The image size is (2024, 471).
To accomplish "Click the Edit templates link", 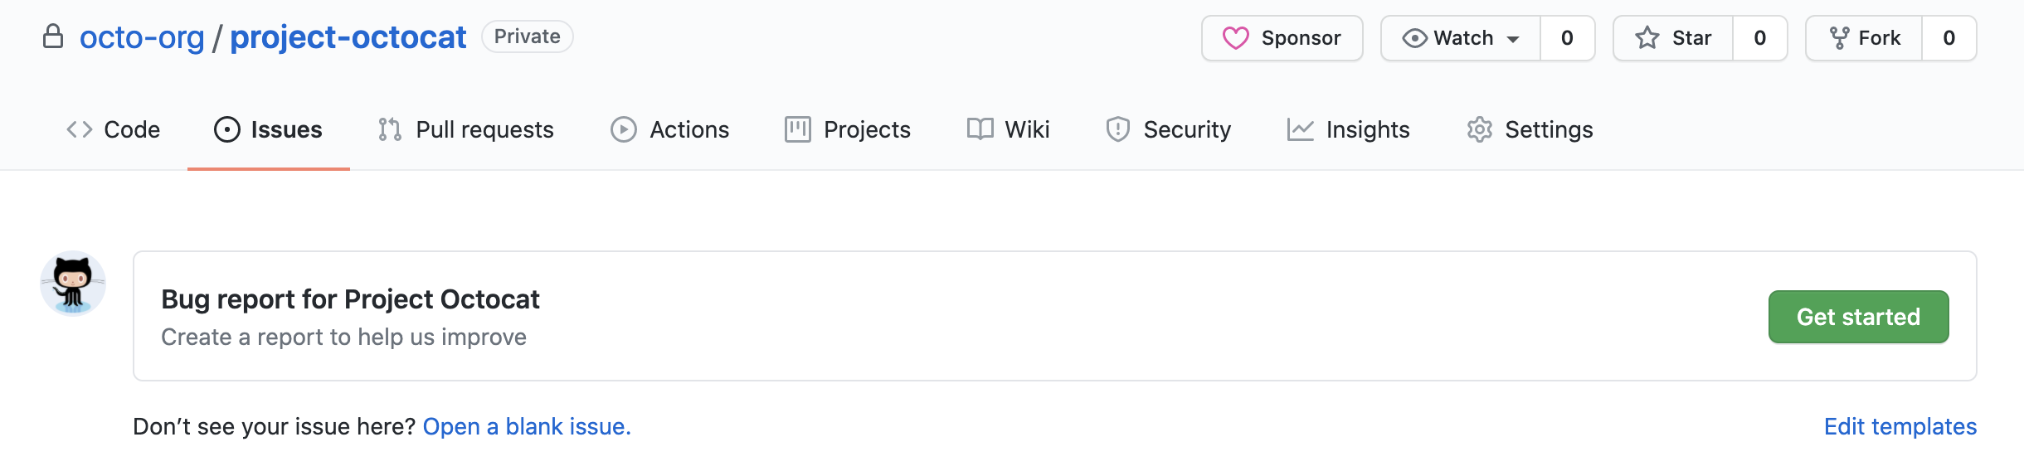I will pos(1900,426).
